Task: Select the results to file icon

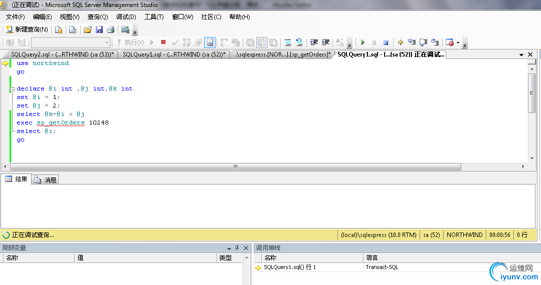Action: coord(273,42)
